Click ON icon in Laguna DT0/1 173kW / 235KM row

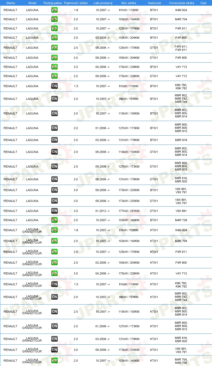(54, 201)
